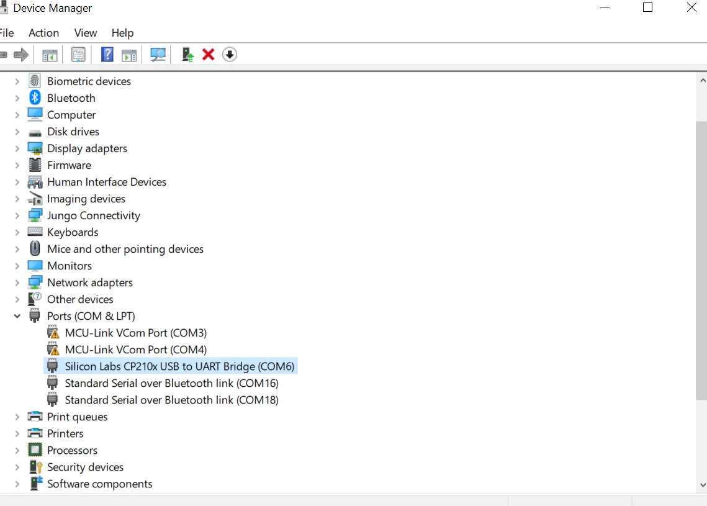Click the Disk drives icon
707x506 pixels.
(35, 133)
